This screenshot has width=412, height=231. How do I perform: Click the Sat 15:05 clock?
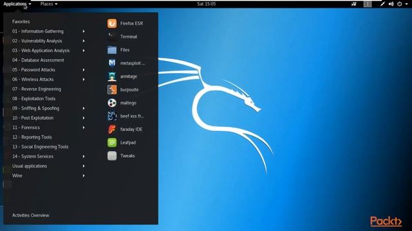click(x=206, y=4)
